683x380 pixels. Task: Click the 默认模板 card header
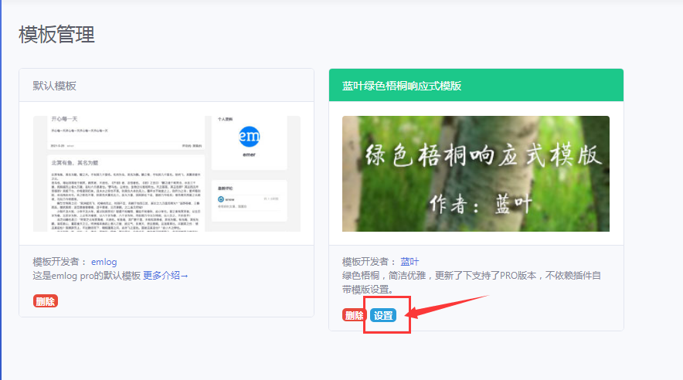pyautogui.click(x=166, y=85)
